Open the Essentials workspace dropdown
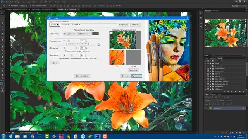This screenshot has width=248, height=139. pos(239,6)
